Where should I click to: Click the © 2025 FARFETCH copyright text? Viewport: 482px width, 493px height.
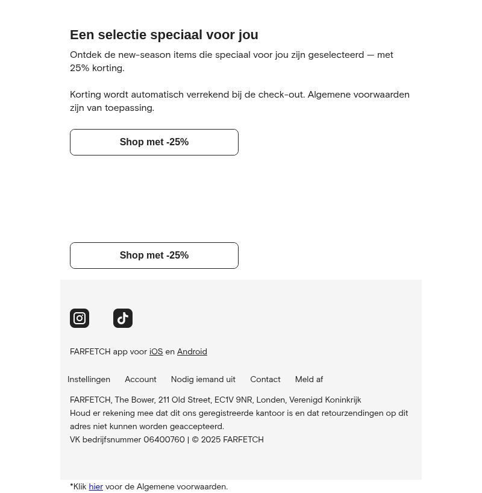coord(228,439)
